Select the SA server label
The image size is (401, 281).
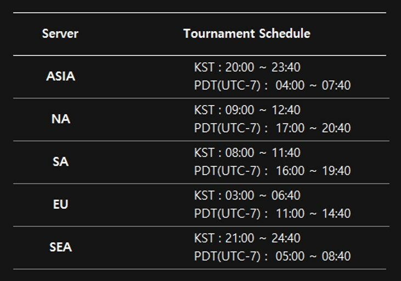click(60, 162)
